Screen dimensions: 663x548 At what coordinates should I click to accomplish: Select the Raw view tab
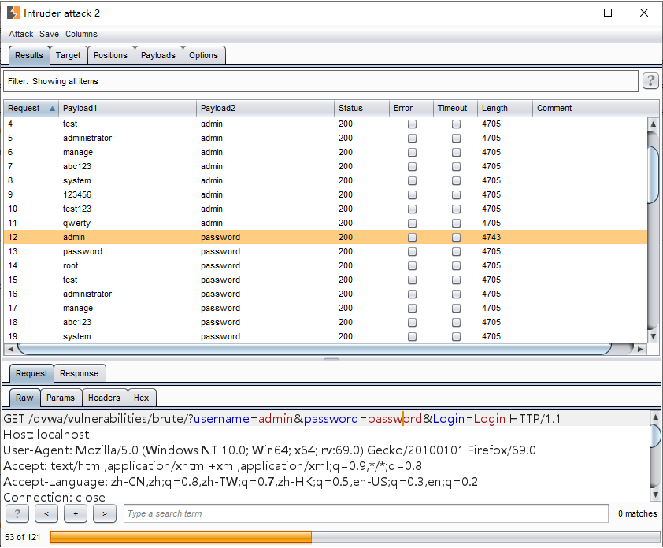24,398
